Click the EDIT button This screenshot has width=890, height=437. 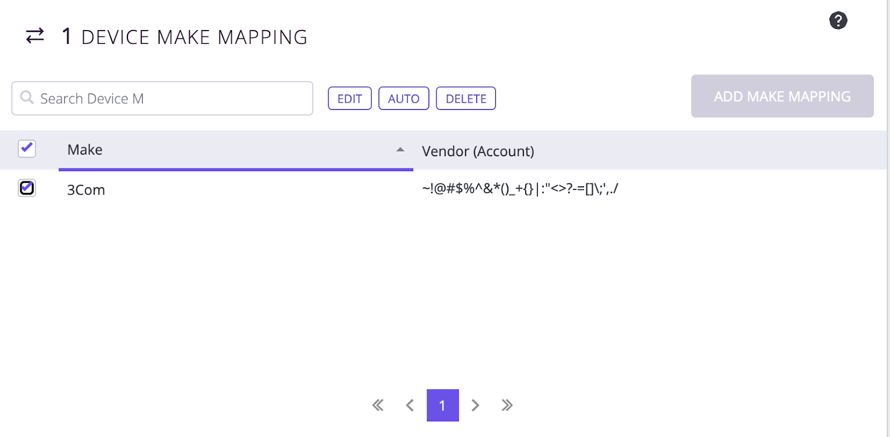[x=350, y=98]
